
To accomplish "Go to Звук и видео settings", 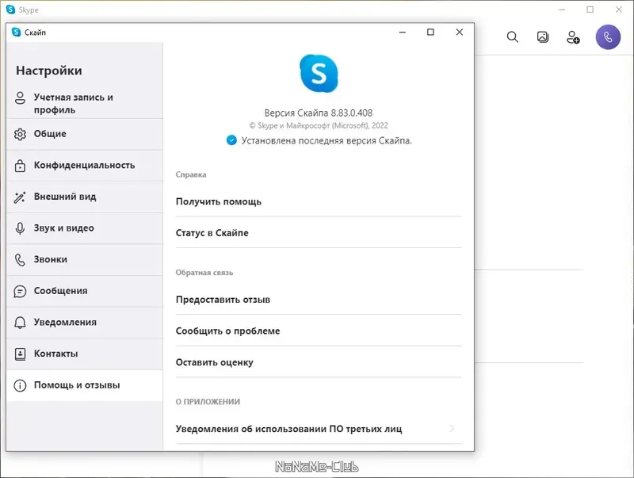I will tap(85, 228).
